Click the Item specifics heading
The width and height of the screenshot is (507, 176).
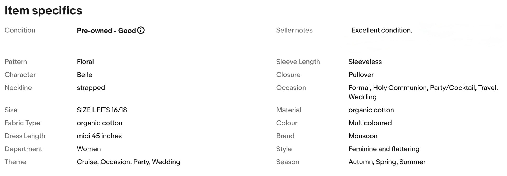[43, 11]
